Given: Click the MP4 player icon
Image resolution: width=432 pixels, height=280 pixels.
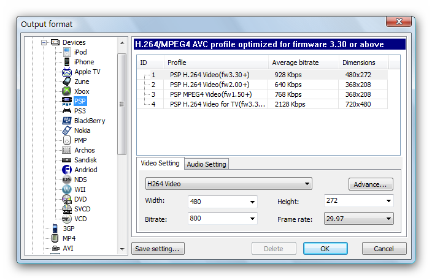Looking at the screenshot, I should pyautogui.click(x=55, y=238).
